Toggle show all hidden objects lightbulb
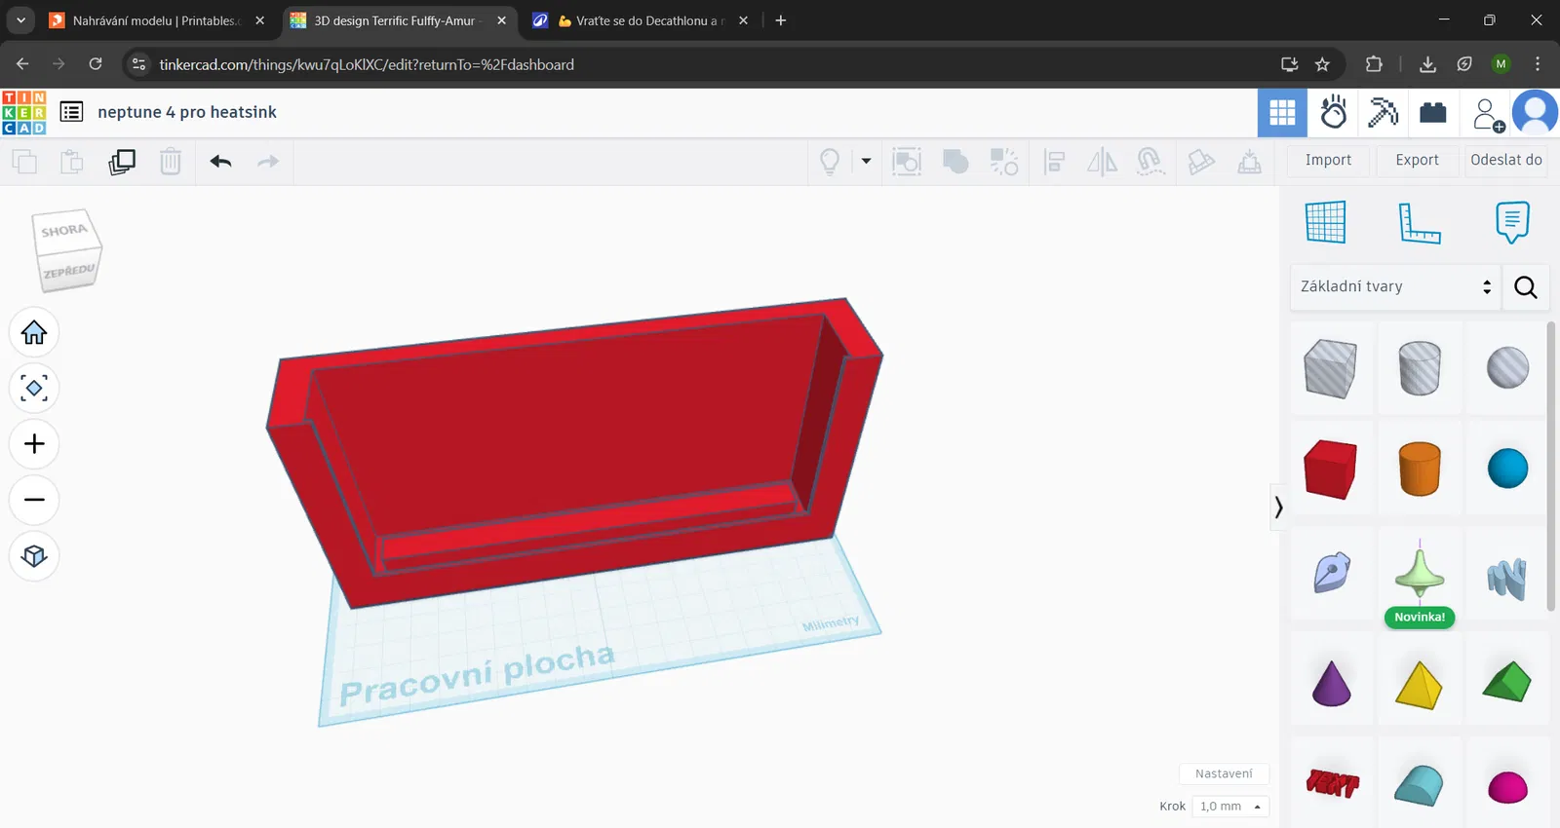Image resolution: width=1560 pixels, height=828 pixels. point(830,162)
